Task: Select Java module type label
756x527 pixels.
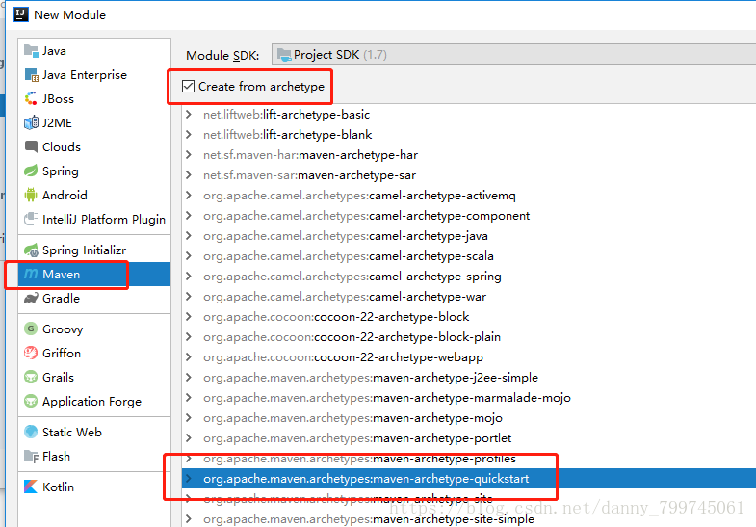Action: pos(54,51)
